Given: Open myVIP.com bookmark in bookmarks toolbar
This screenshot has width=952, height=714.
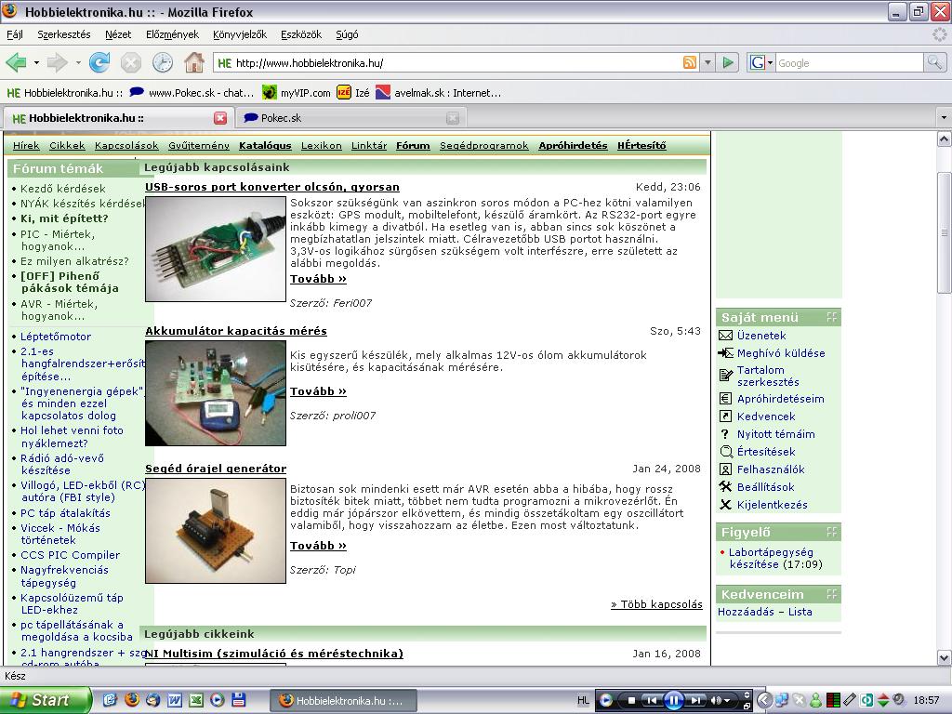Looking at the screenshot, I should [297, 93].
